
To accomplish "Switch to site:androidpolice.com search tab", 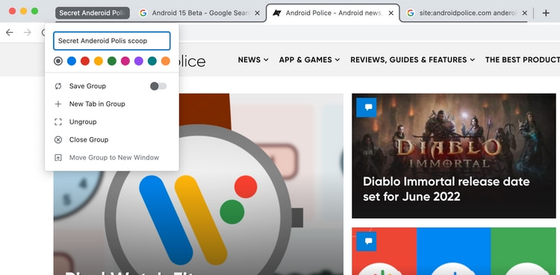I will 468,13.
